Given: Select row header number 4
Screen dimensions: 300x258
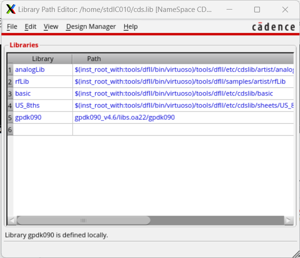Looking at the screenshot, I should pyautogui.click(x=10, y=106).
